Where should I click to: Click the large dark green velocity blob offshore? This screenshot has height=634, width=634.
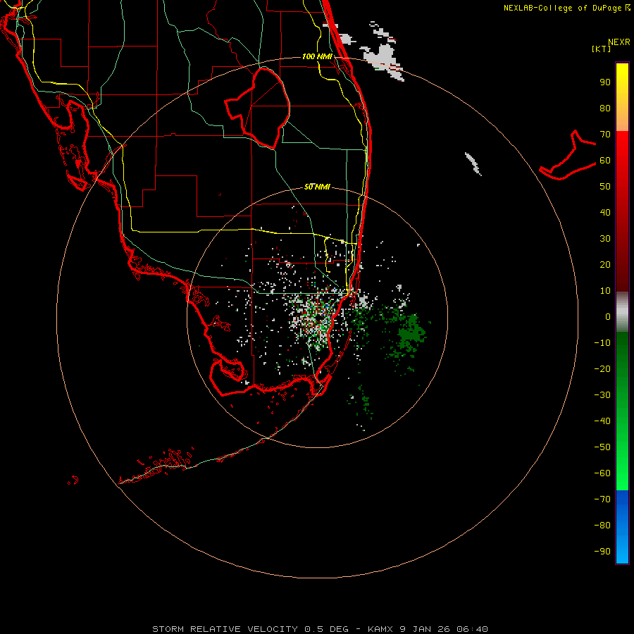pyautogui.click(x=412, y=332)
